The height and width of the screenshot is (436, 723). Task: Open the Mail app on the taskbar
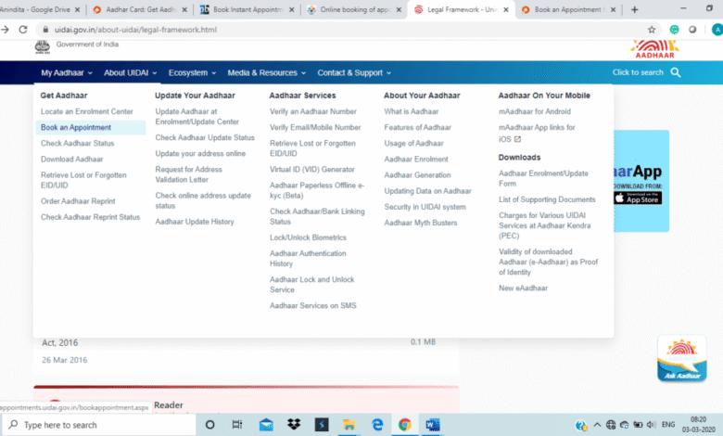pos(266,425)
